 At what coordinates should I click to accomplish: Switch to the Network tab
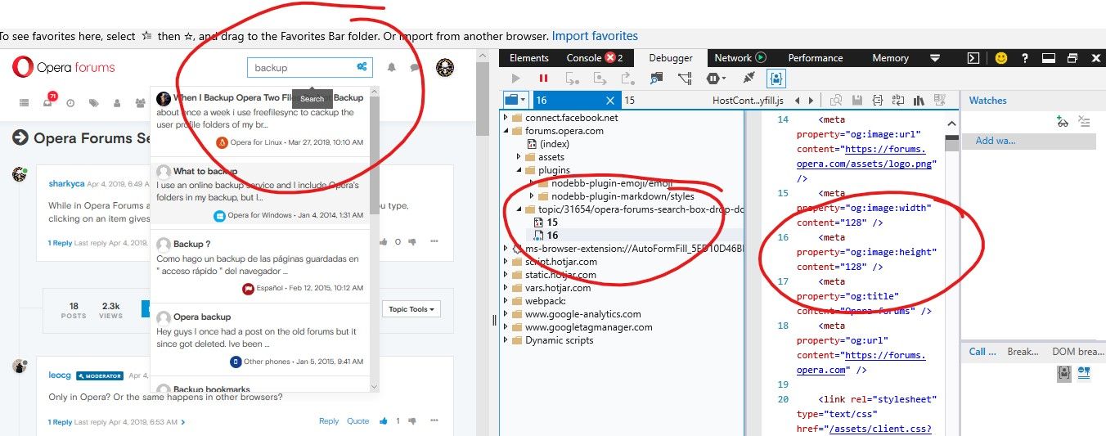click(740, 58)
